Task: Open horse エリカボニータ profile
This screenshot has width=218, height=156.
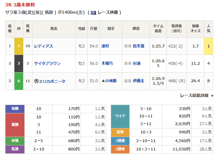Action: pos(52,81)
